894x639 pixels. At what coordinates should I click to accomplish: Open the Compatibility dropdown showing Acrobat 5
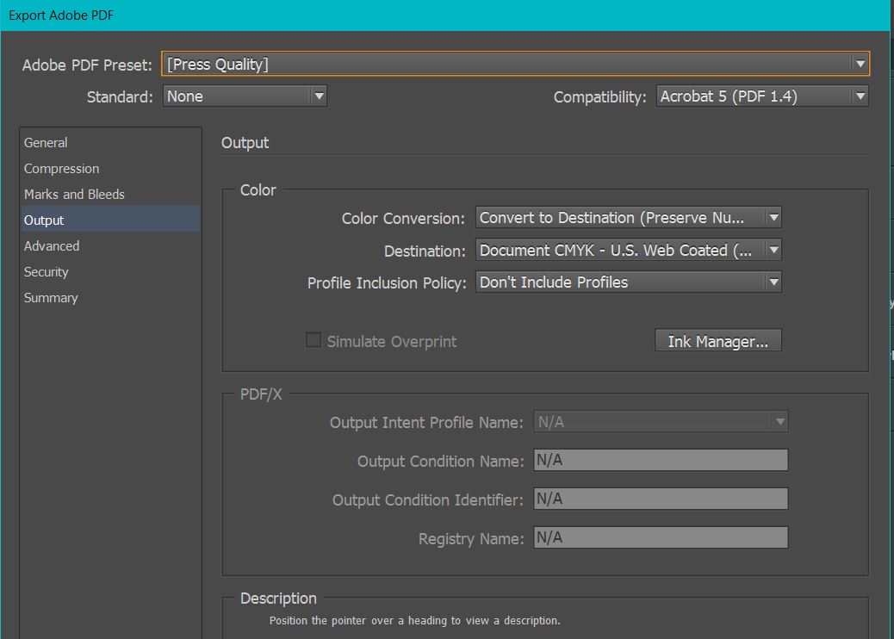(x=762, y=96)
